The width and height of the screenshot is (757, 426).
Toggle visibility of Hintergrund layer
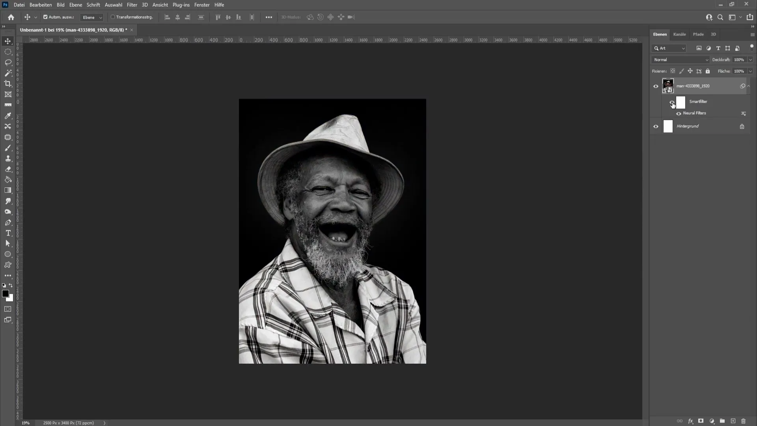click(656, 126)
